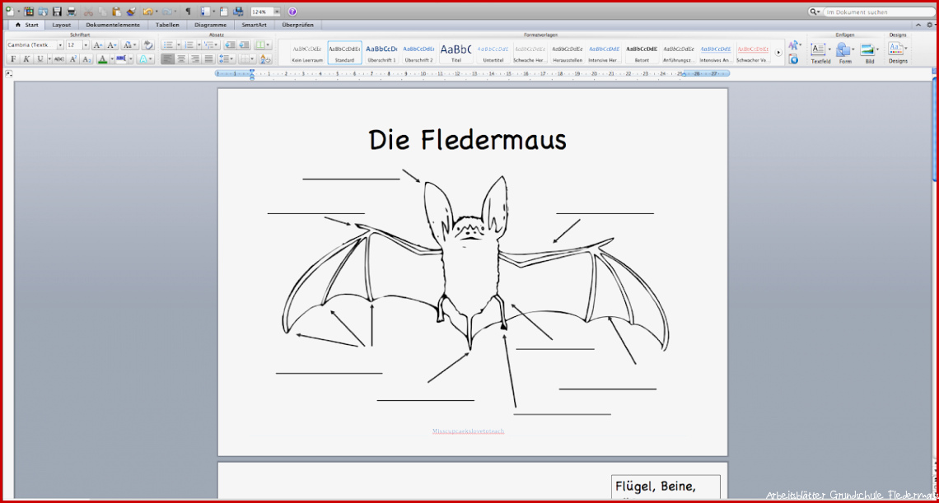Viewport: 939px width, 503px height.
Task: Click the clear formatting icon
Action: pos(148,45)
